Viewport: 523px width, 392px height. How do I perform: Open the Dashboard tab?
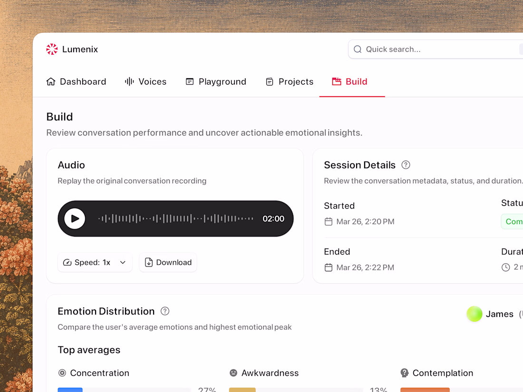[x=76, y=82]
